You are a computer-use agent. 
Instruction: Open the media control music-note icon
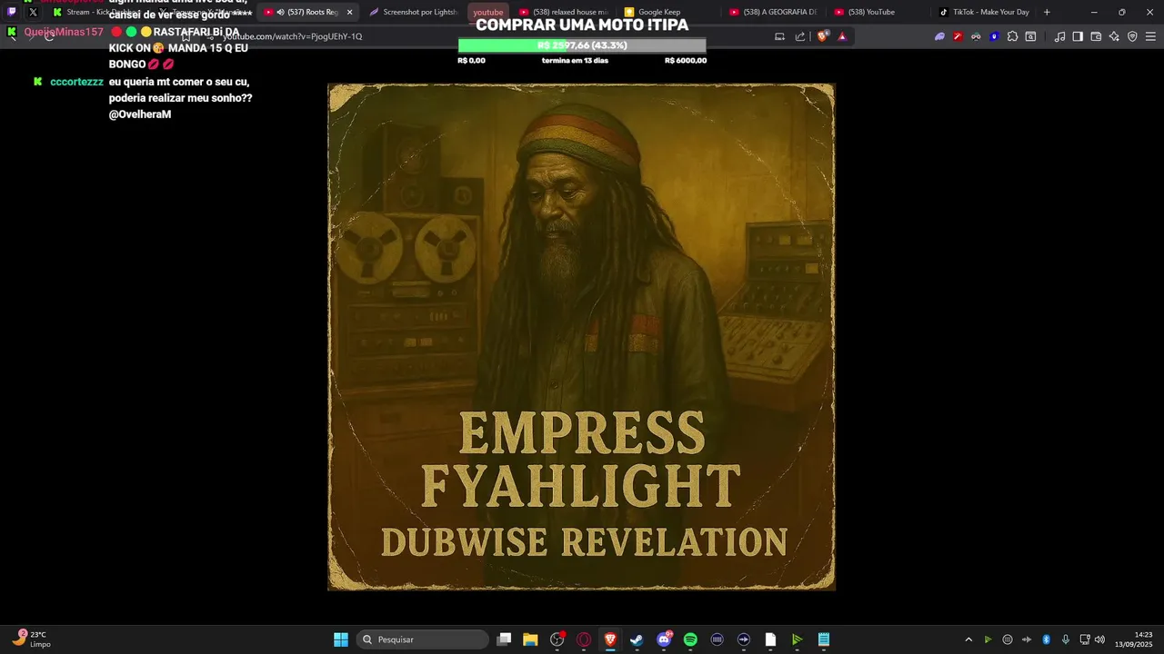(1059, 36)
